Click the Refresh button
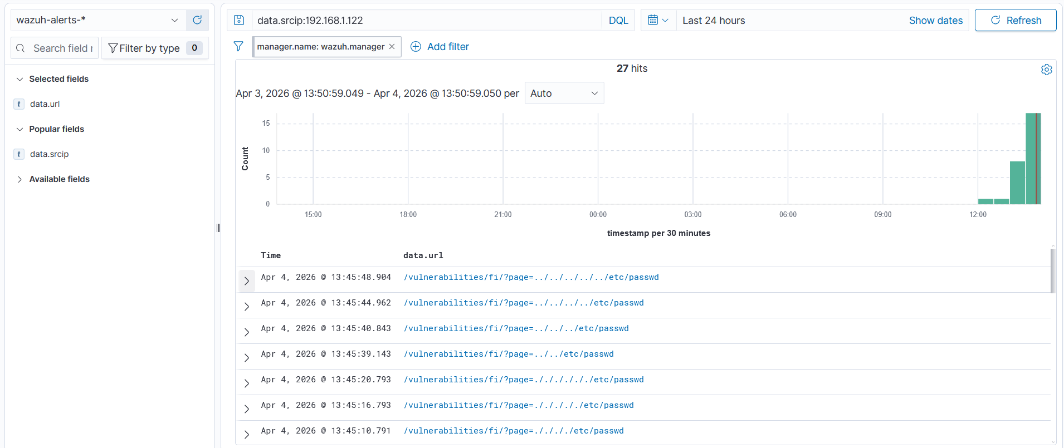The image size is (1064, 448). (x=1016, y=20)
